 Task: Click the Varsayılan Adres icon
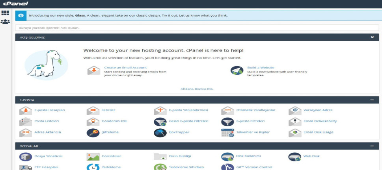[x=295, y=111]
